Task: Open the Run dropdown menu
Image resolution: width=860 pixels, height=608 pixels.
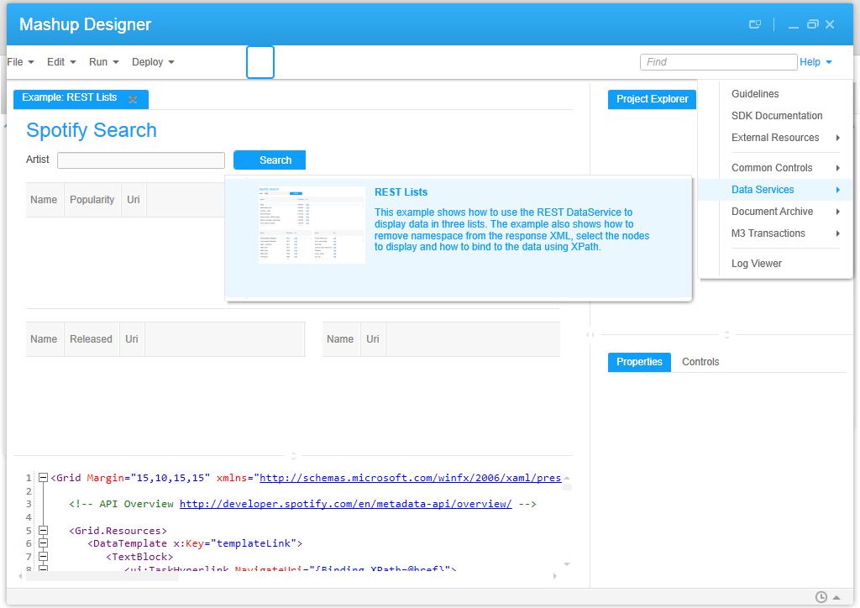Action: (103, 62)
